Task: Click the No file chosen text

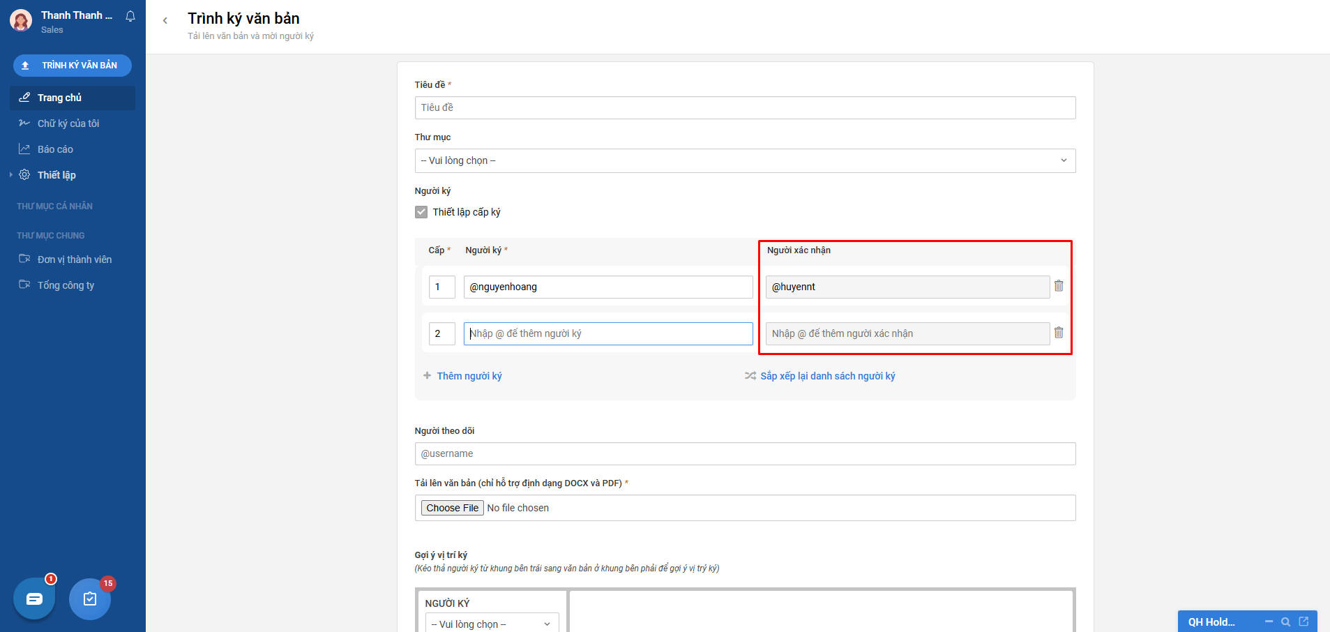Action: coord(518,508)
